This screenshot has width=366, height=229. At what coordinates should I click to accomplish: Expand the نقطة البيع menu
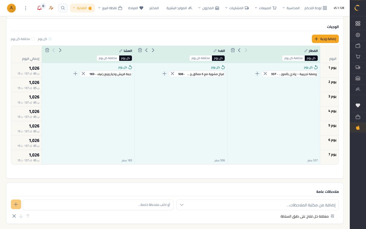pyautogui.click(x=110, y=8)
